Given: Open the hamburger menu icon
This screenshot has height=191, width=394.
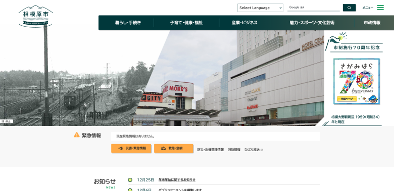Looking at the screenshot, I should [x=380, y=8].
